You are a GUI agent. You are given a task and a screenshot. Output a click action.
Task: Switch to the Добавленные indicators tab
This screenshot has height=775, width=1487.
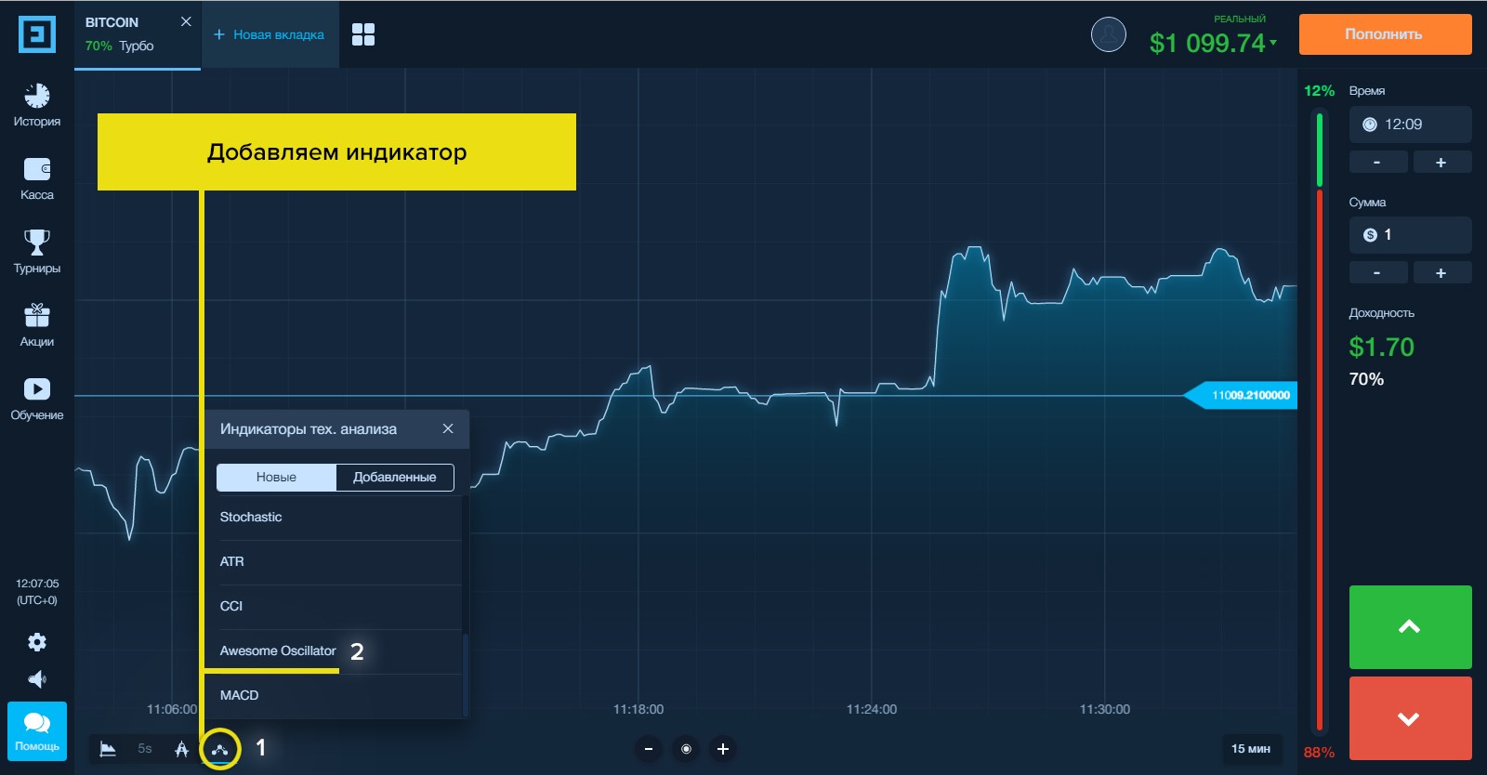(x=394, y=478)
